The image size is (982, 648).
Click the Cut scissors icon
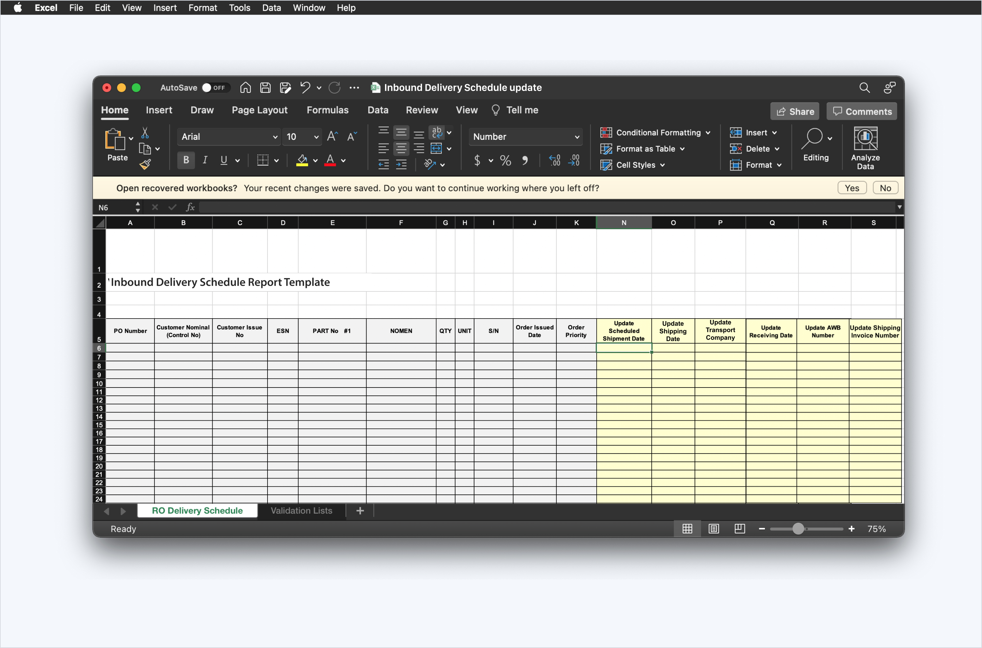point(145,133)
